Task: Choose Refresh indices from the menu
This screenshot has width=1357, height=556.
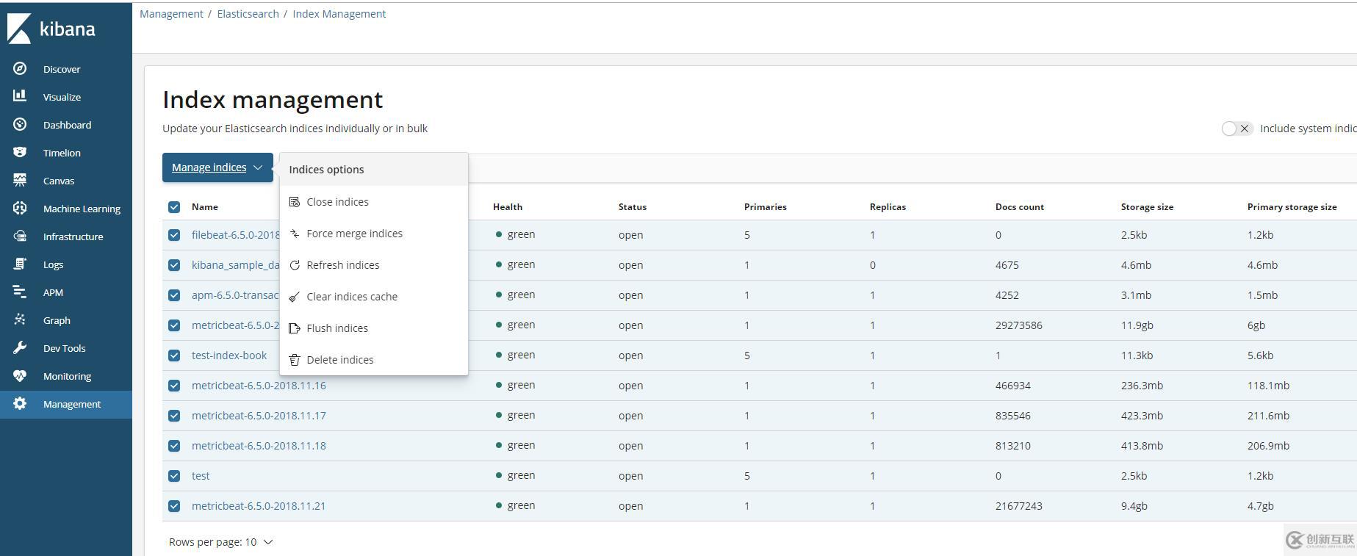Action: click(374, 265)
